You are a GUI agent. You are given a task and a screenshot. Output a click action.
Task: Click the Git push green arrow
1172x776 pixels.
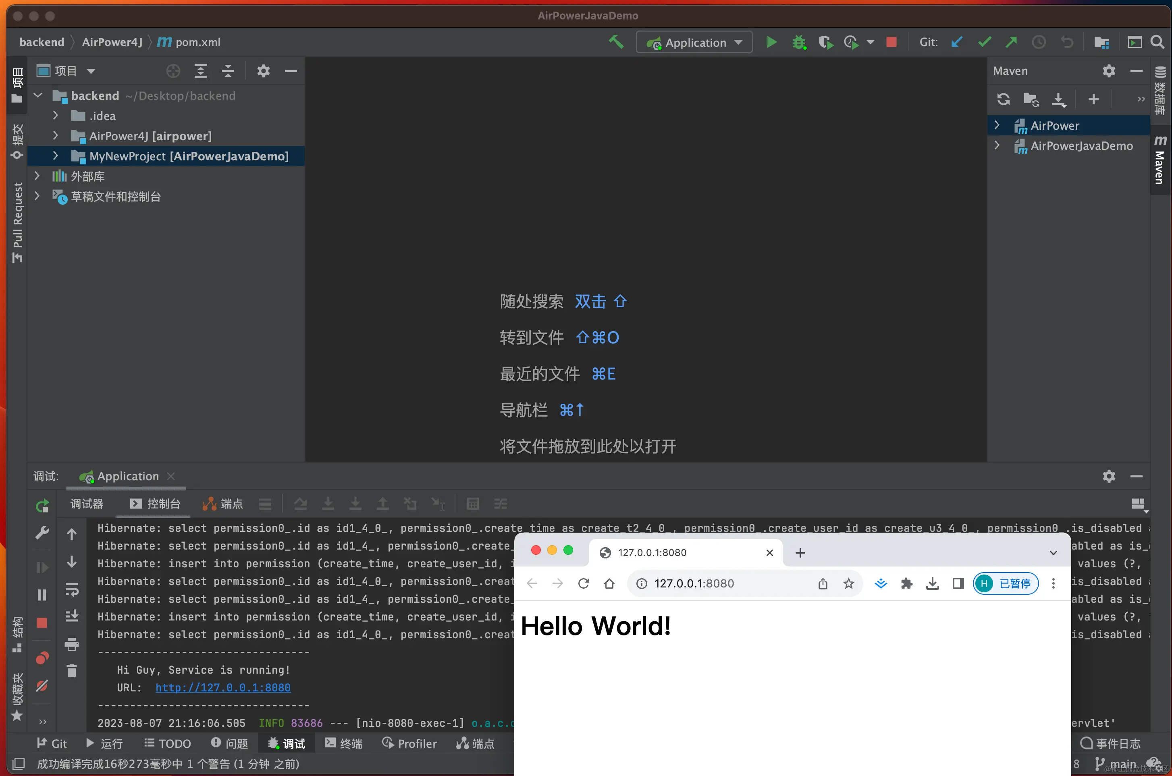tap(1011, 42)
